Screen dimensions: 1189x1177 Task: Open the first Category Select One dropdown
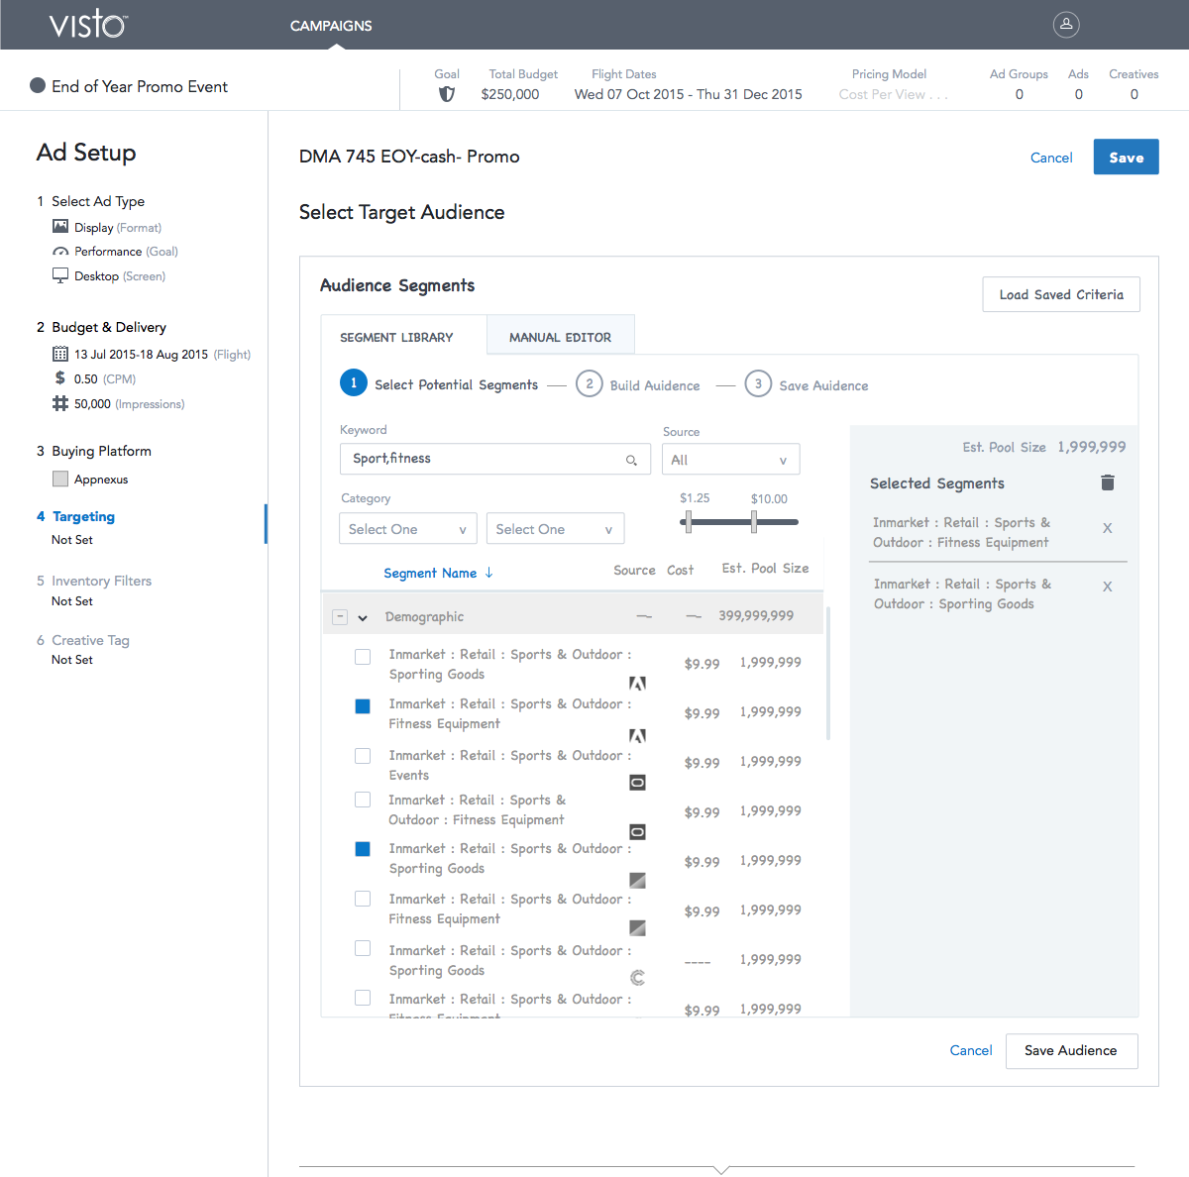(407, 529)
